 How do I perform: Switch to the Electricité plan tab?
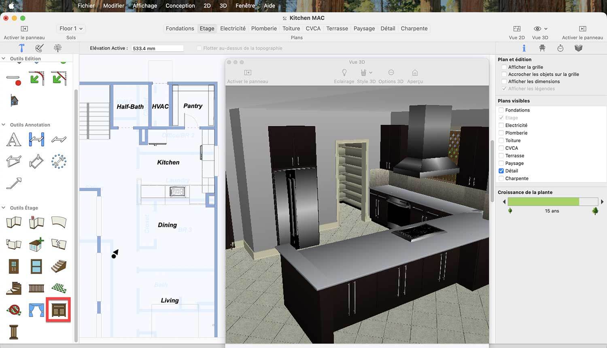[x=233, y=29]
